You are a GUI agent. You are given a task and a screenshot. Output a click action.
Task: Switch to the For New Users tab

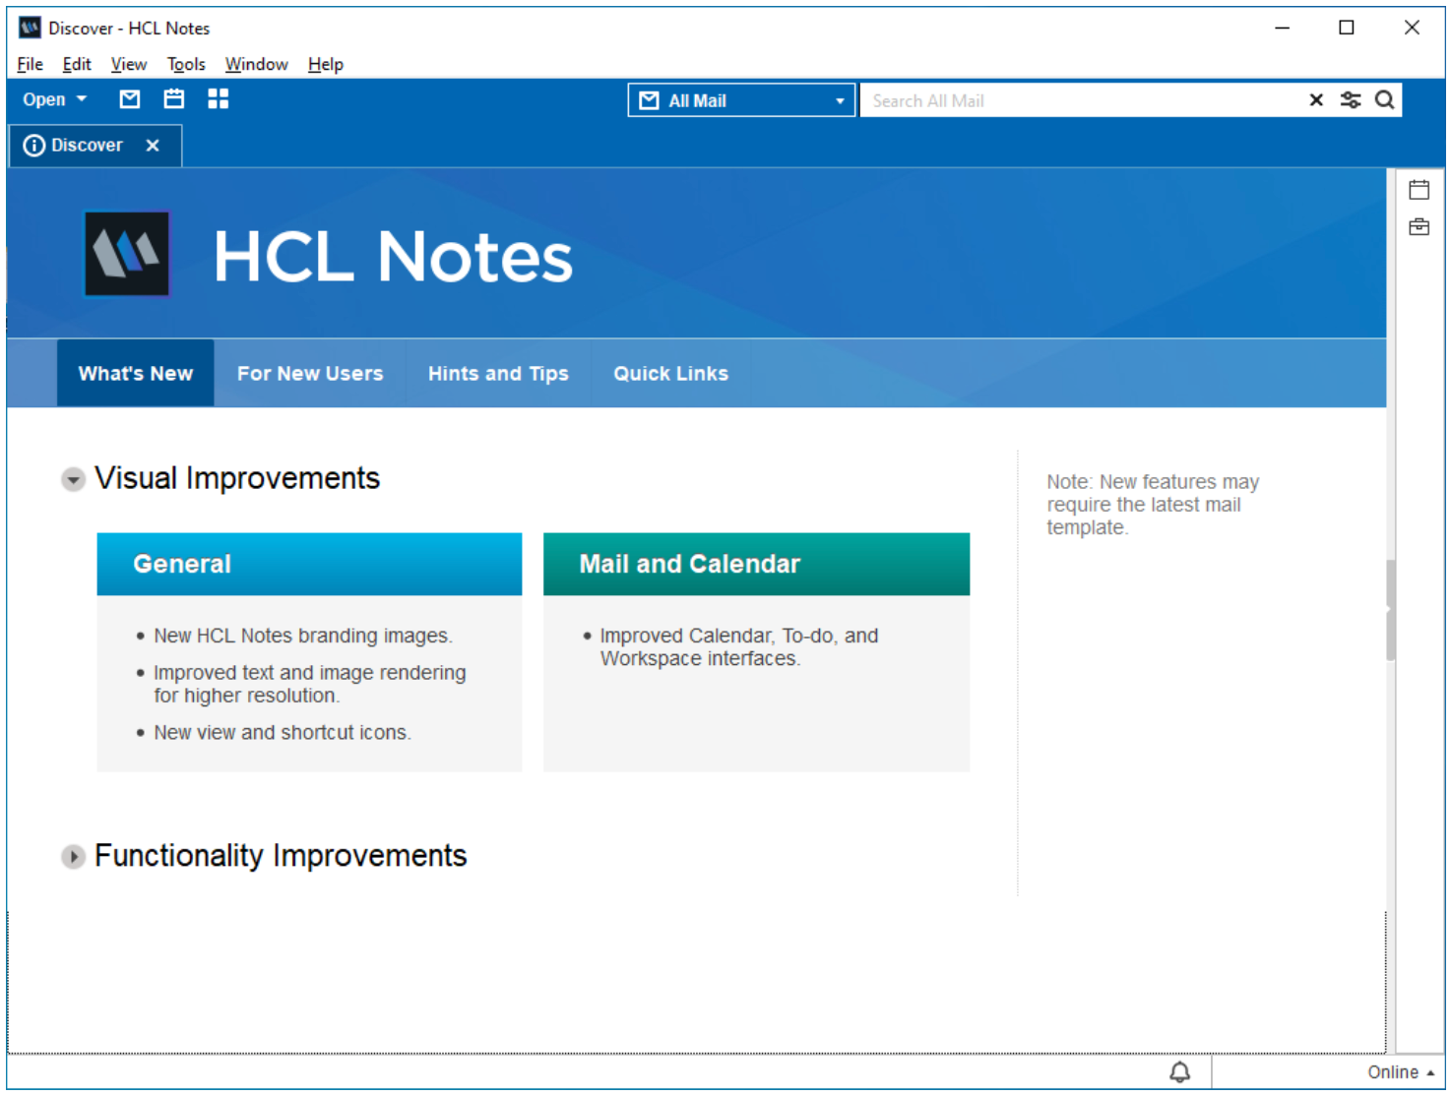coord(310,374)
